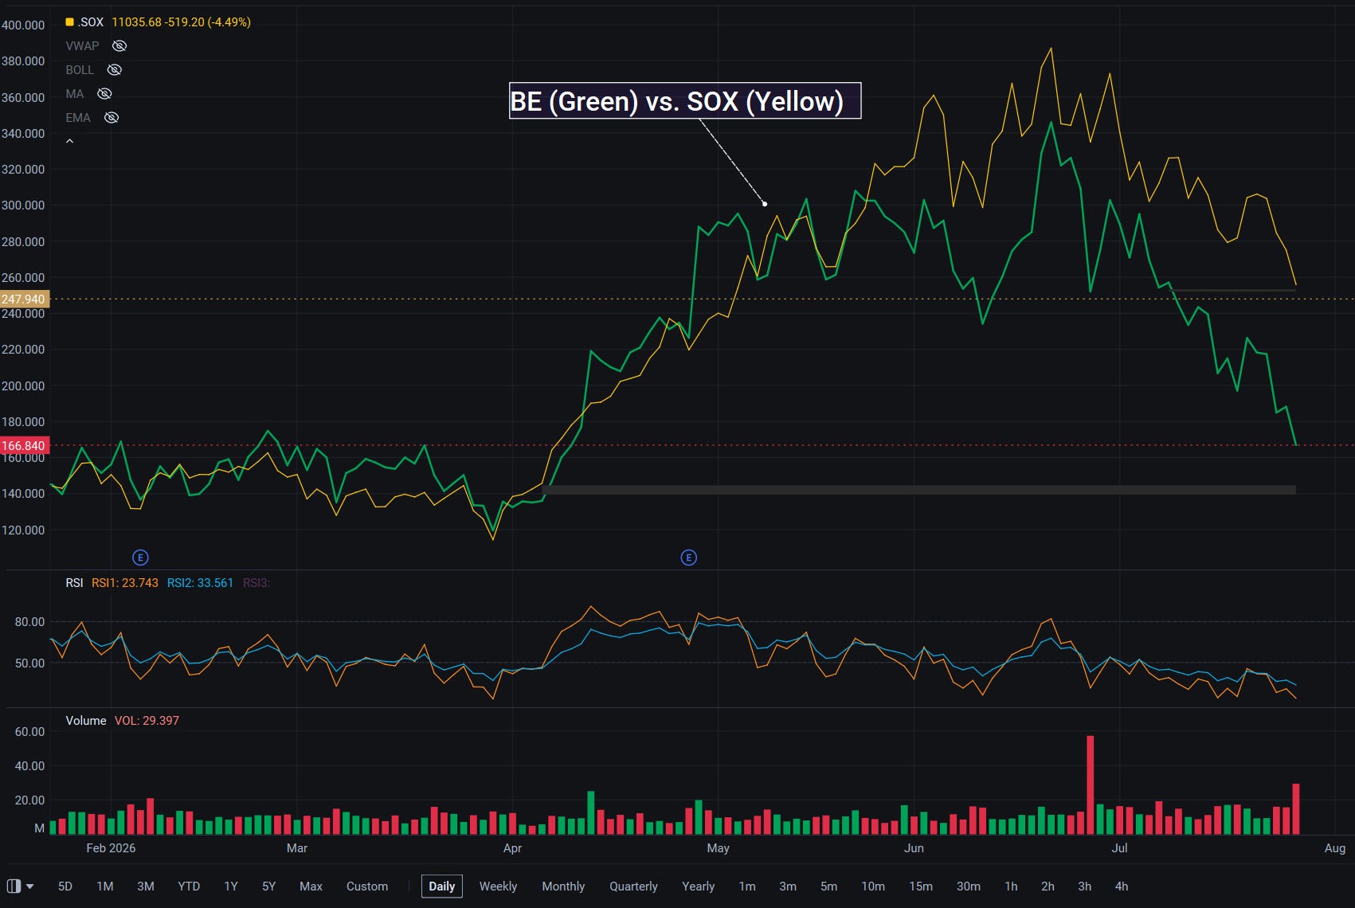Click the SOX quote 11035.68 -519.20 (-4.49%)
The image size is (1355, 908).
(x=182, y=22)
